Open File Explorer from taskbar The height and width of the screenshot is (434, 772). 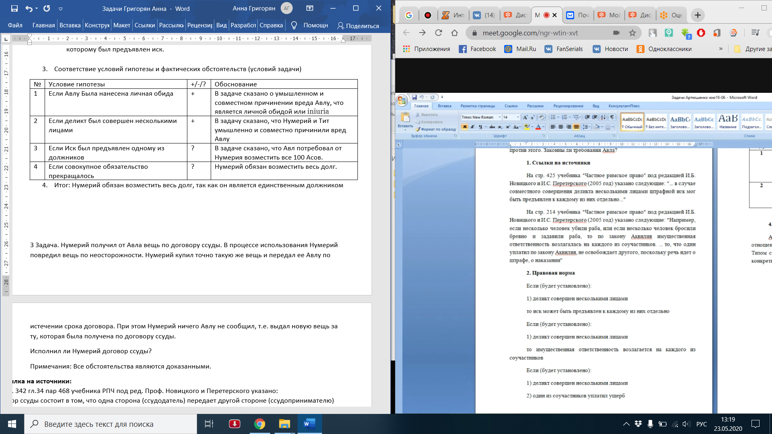(x=285, y=424)
